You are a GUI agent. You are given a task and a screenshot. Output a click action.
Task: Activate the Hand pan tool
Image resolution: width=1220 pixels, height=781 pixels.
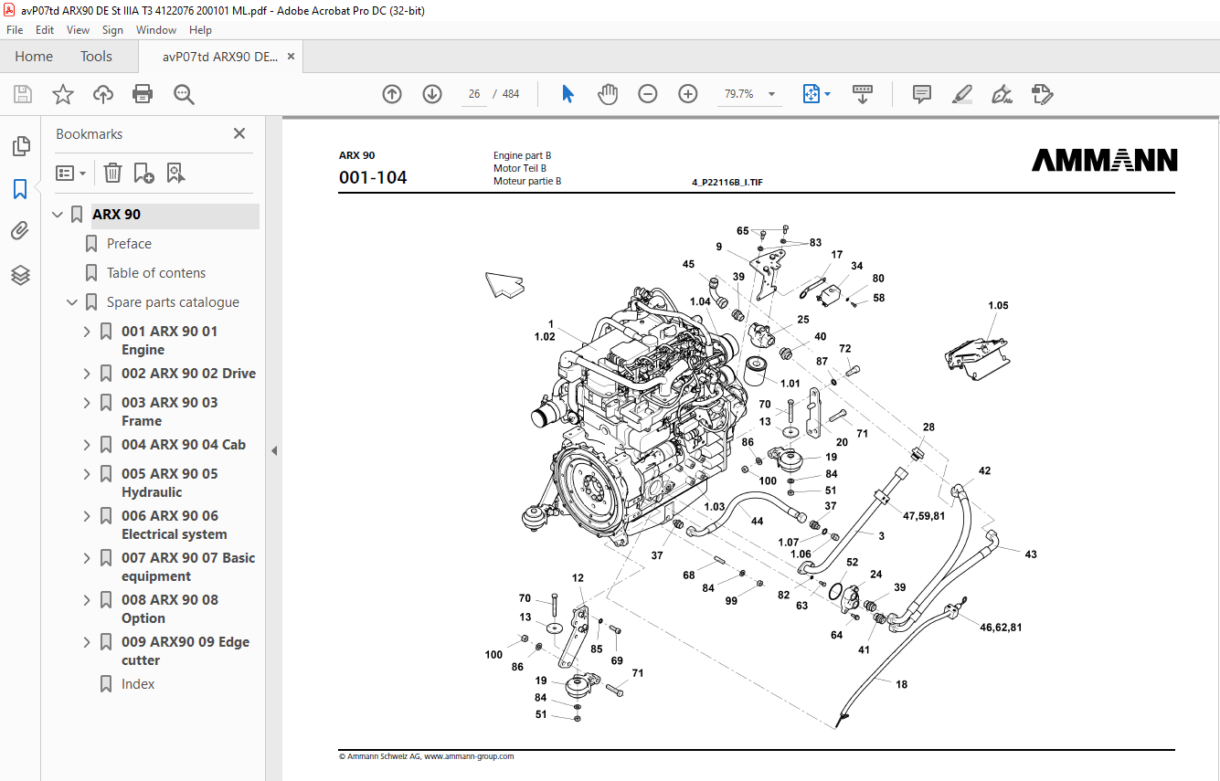click(x=608, y=94)
